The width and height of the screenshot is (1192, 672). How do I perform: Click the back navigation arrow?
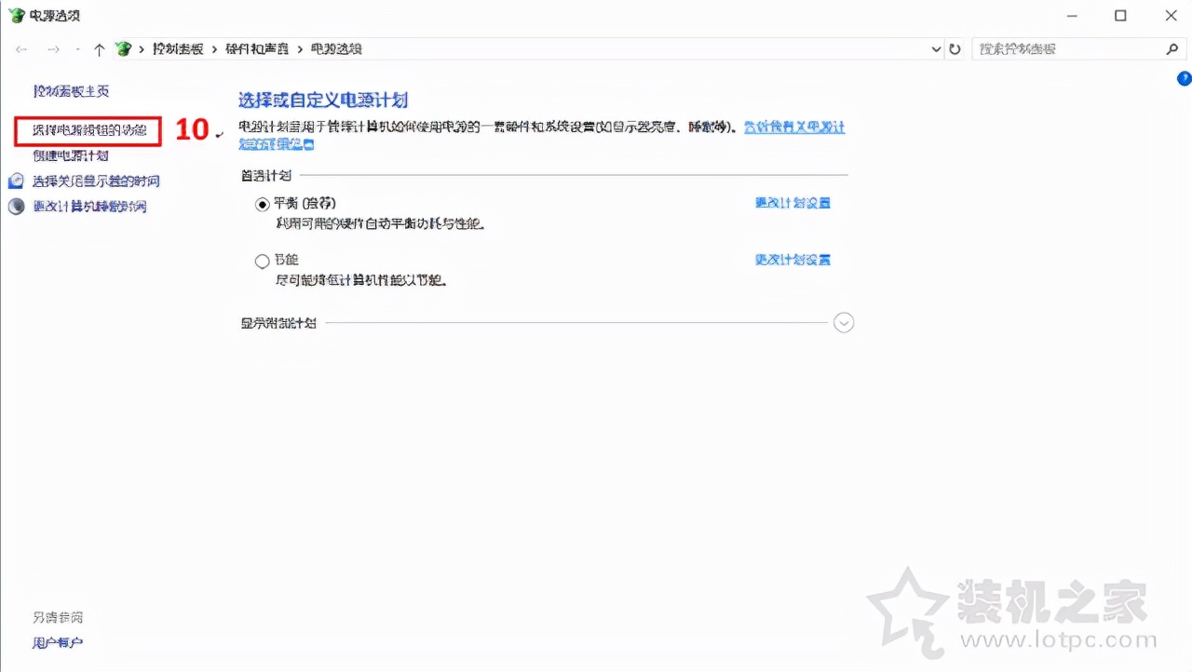coord(21,48)
